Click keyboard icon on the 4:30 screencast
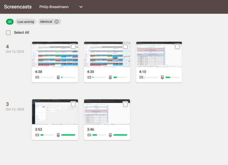This screenshot has width=228, height=165. point(89,77)
